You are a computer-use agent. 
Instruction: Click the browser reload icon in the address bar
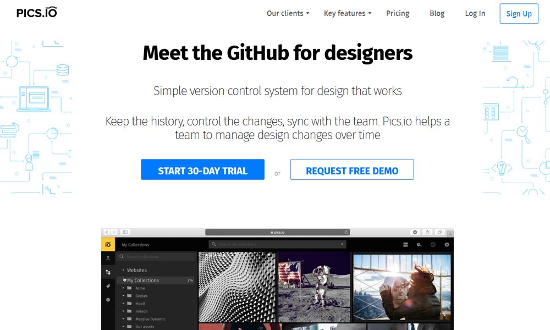pyautogui.click(x=346, y=232)
